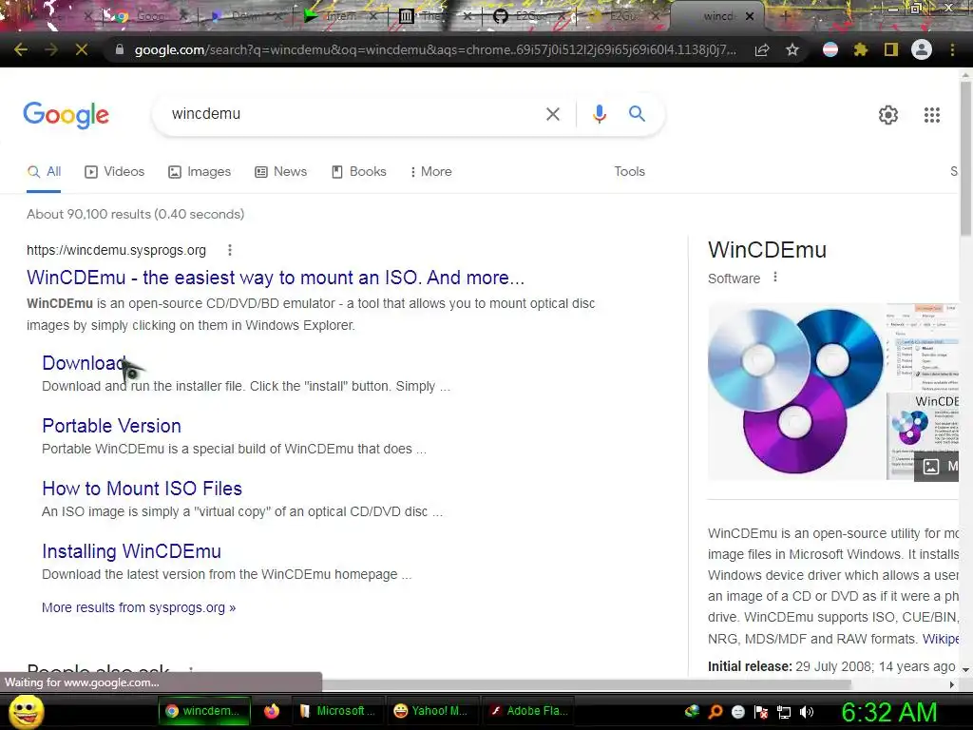Screen dimensions: 973x730
Task: Switch to the Adobe Fla... taskbar window
Action: click(x=528, y=711)
